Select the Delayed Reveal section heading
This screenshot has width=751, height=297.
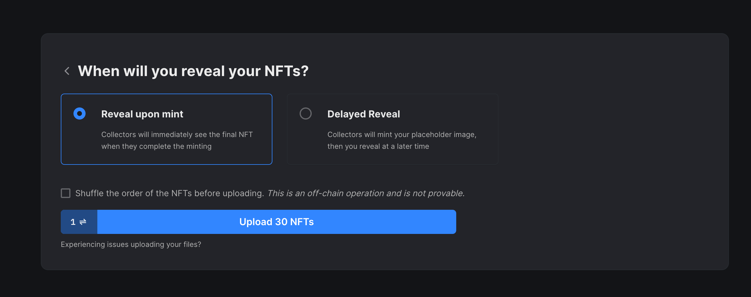363,114
